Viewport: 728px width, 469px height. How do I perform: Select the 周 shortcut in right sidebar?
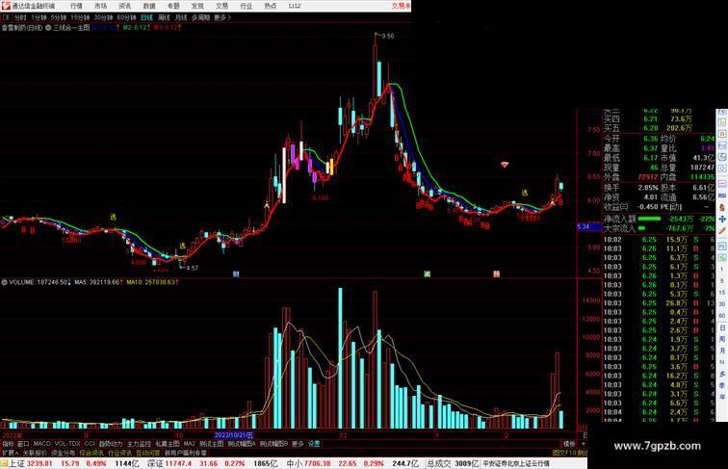tap(722, 339)
